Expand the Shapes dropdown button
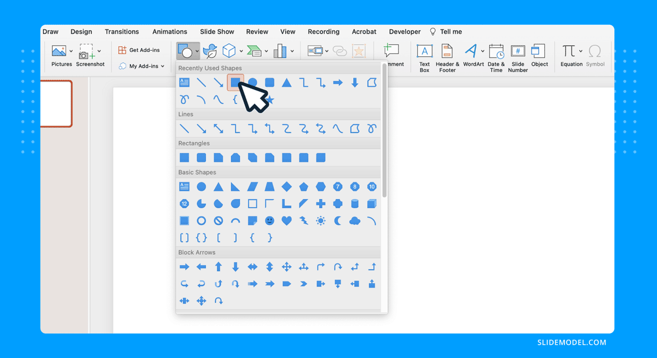657x358 pixels. click(x=198, y=51)
